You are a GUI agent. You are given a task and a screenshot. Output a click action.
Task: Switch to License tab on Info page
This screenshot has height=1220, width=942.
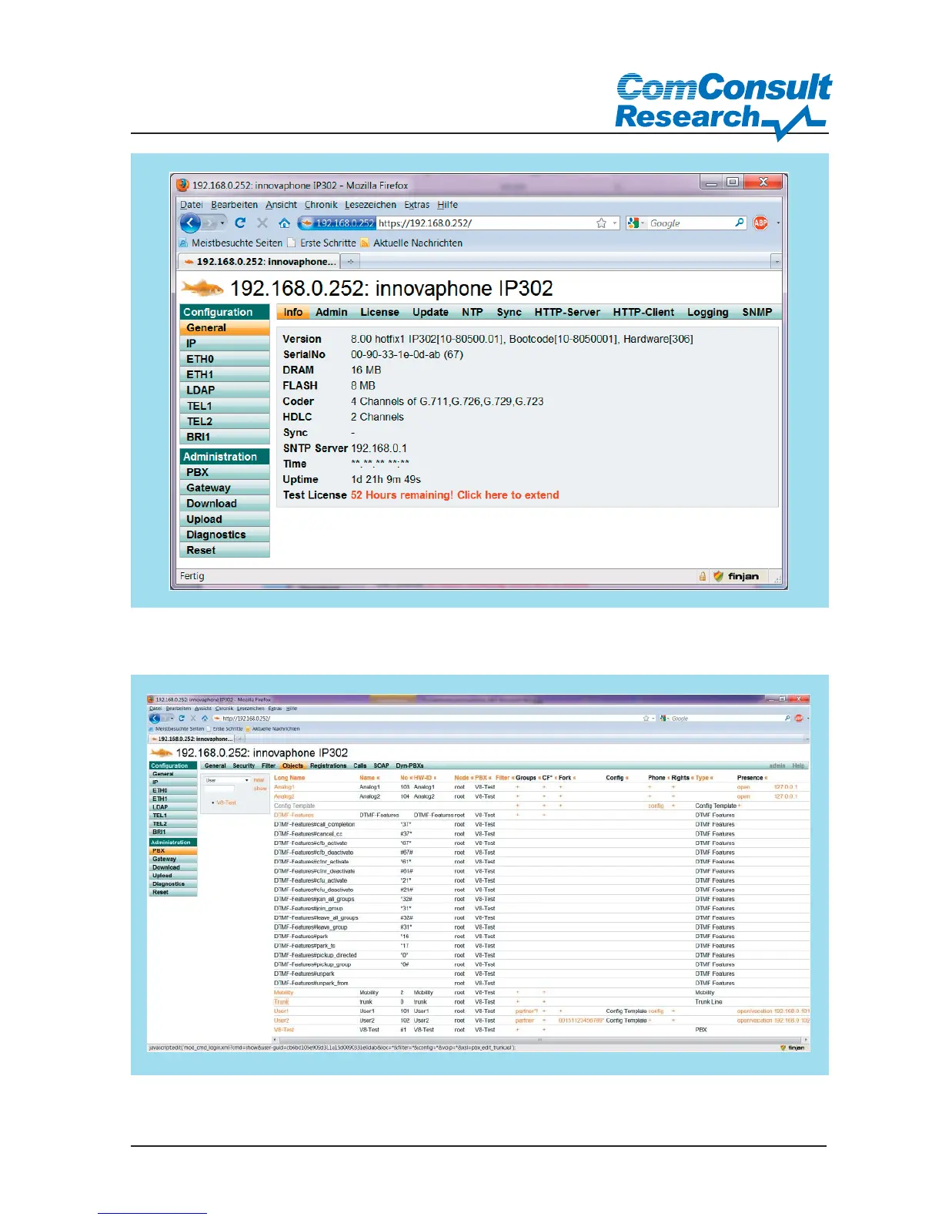379,312
